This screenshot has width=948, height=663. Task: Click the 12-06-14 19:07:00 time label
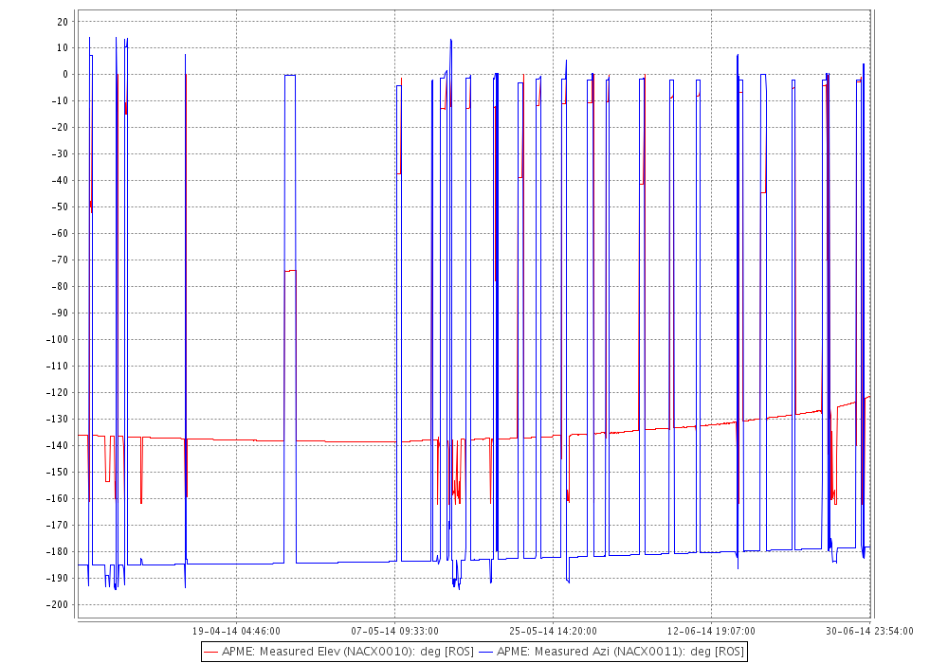point(711,631)
